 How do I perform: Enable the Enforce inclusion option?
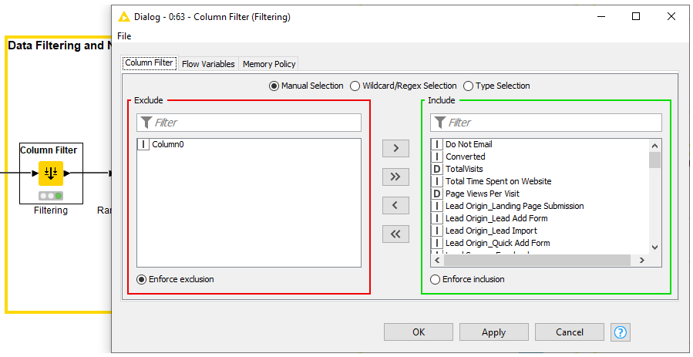click(436, 279)
